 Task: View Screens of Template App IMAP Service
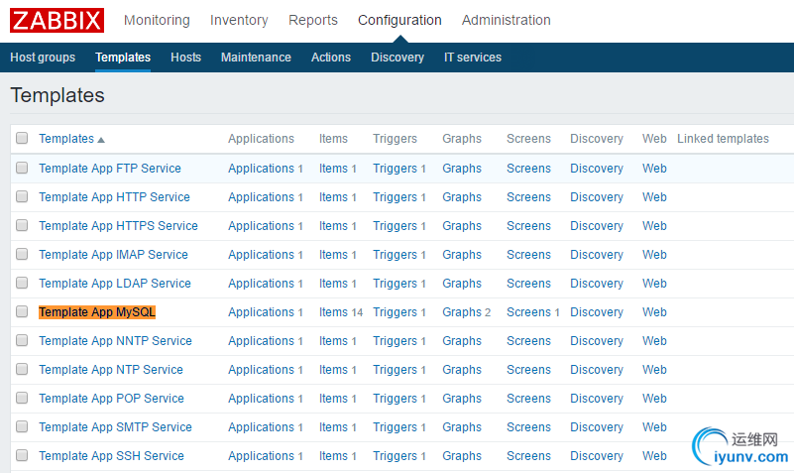tap(528, 255)
